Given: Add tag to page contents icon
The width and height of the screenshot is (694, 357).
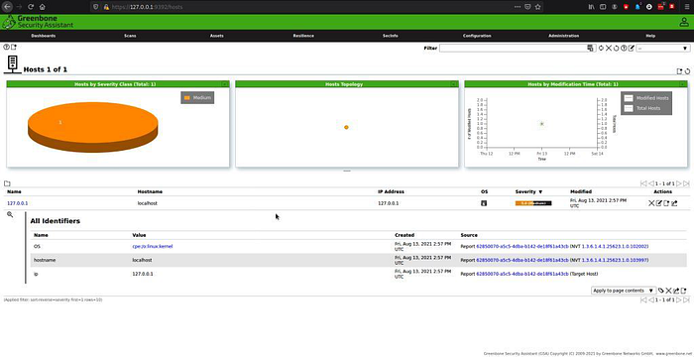Looking at the screenshot, I should pos(661,291).
